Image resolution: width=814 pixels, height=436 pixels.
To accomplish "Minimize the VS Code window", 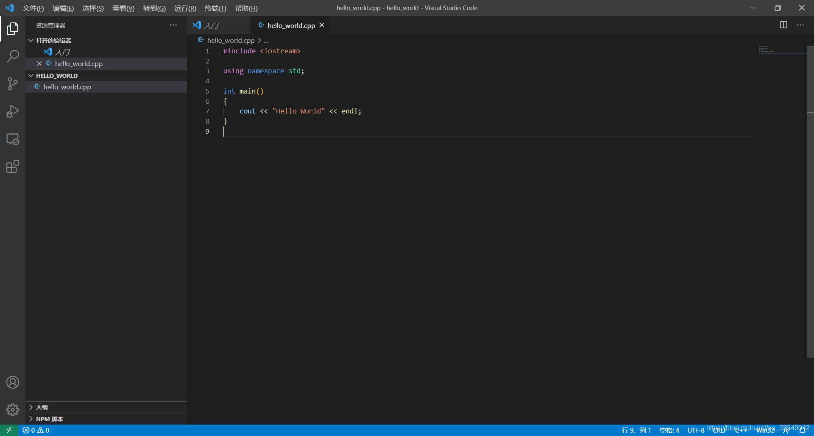I will 753,8.
